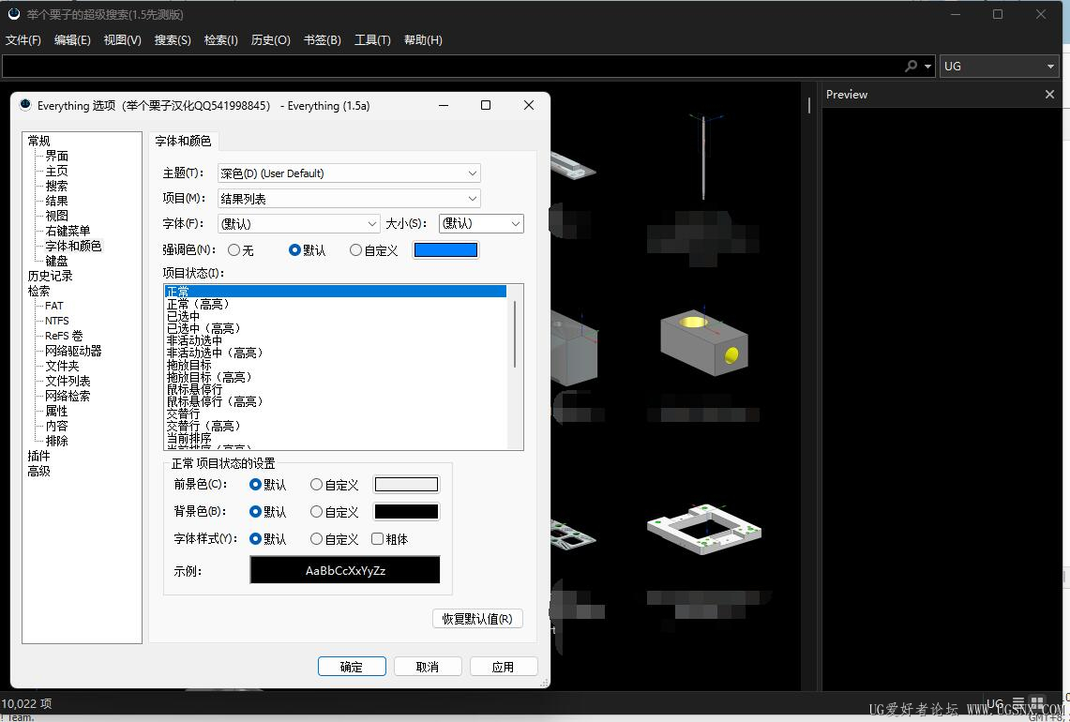
Task: Click the Everything app icon in the options dialog title
Action: pyautogui.click(x=25, y=105)
